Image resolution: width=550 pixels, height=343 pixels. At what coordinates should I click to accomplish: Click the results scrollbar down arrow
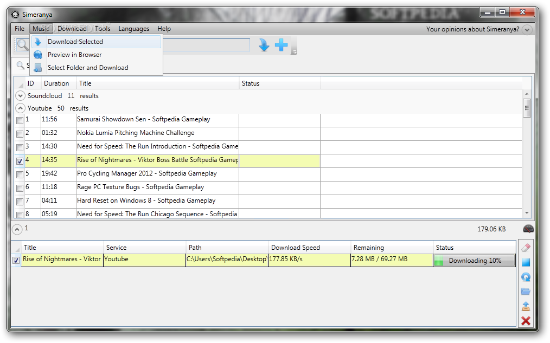pyautogui.click(x=527, y=213)
